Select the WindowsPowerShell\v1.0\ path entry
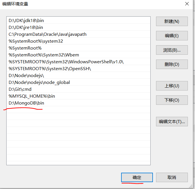 click(78, 62)
